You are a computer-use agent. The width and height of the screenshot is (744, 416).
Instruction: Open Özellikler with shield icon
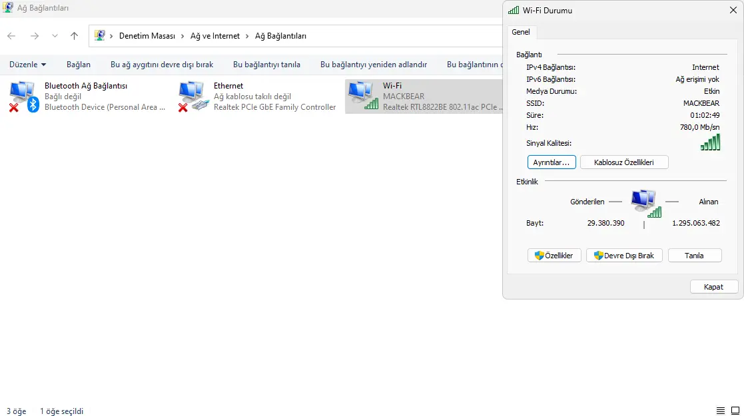(554, 256)
